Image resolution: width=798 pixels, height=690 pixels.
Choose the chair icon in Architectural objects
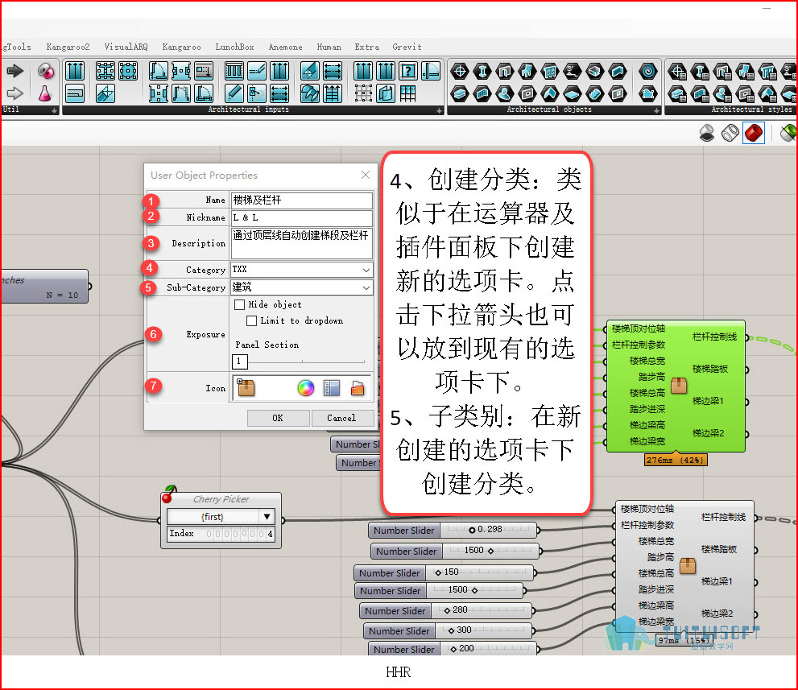527,71
